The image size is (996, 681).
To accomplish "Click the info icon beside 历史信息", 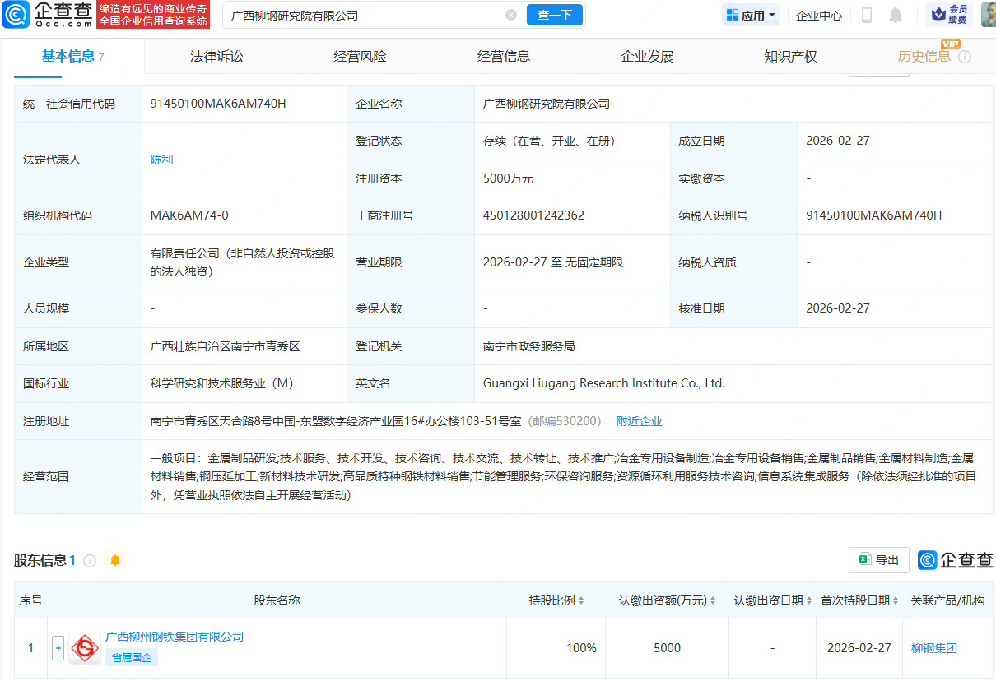I will 965,57.
